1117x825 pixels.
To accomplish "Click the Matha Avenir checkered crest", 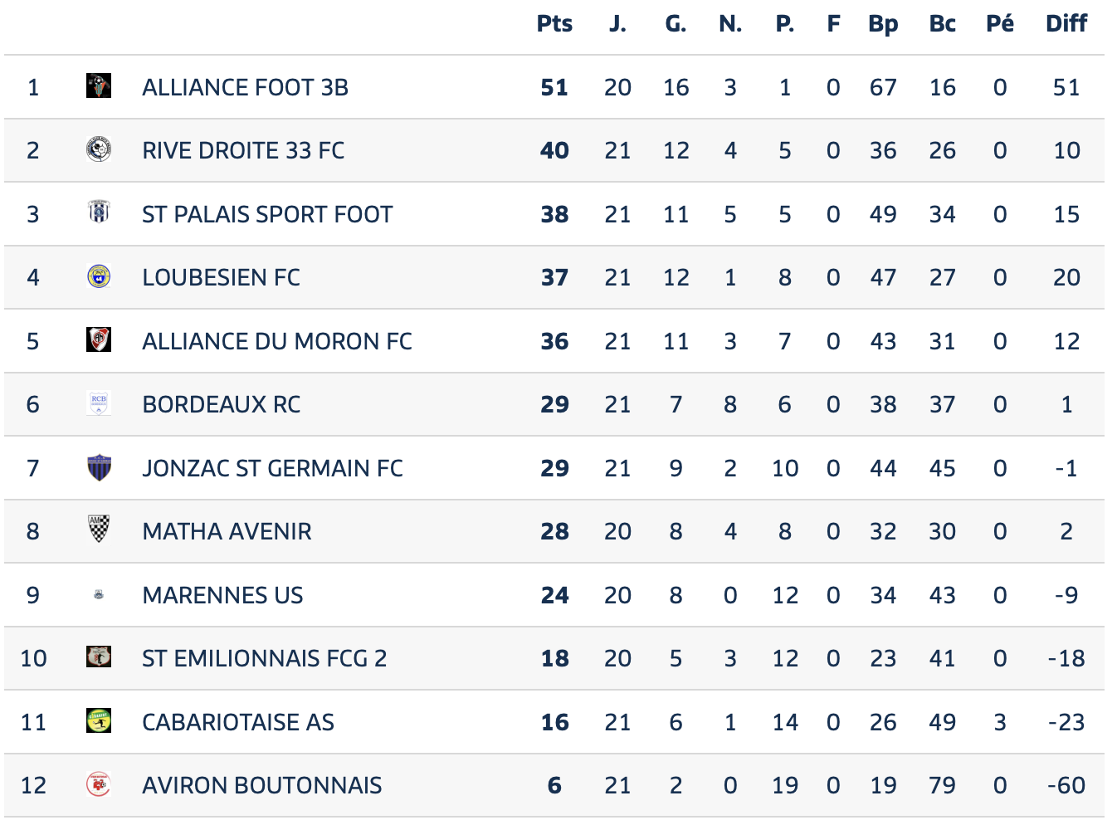I will point(99,529).
